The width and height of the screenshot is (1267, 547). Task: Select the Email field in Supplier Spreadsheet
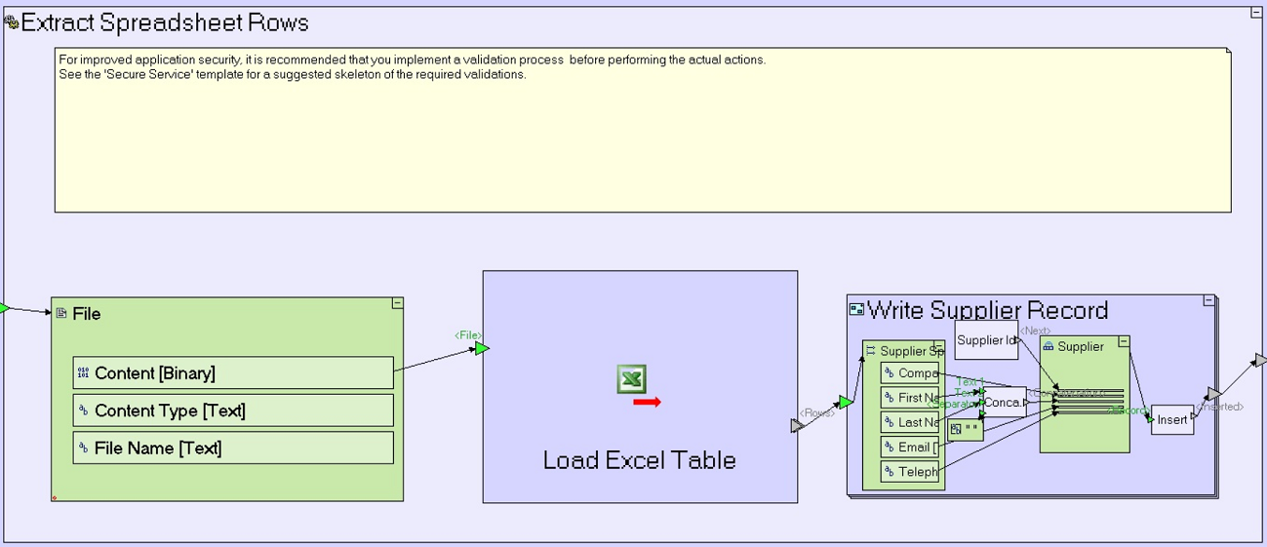point(911,448)
